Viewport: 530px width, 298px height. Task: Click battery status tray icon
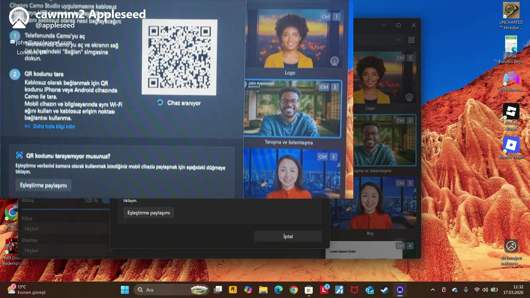coord(494,290)
